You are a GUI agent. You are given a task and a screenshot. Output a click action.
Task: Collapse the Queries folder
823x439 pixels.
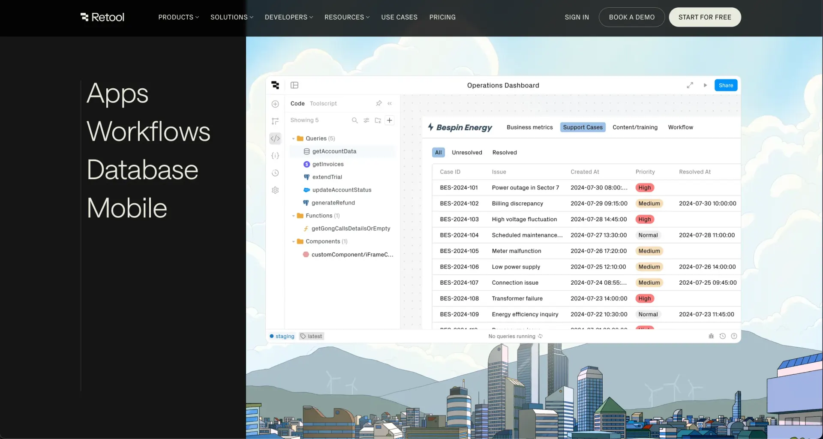(293, 138)
